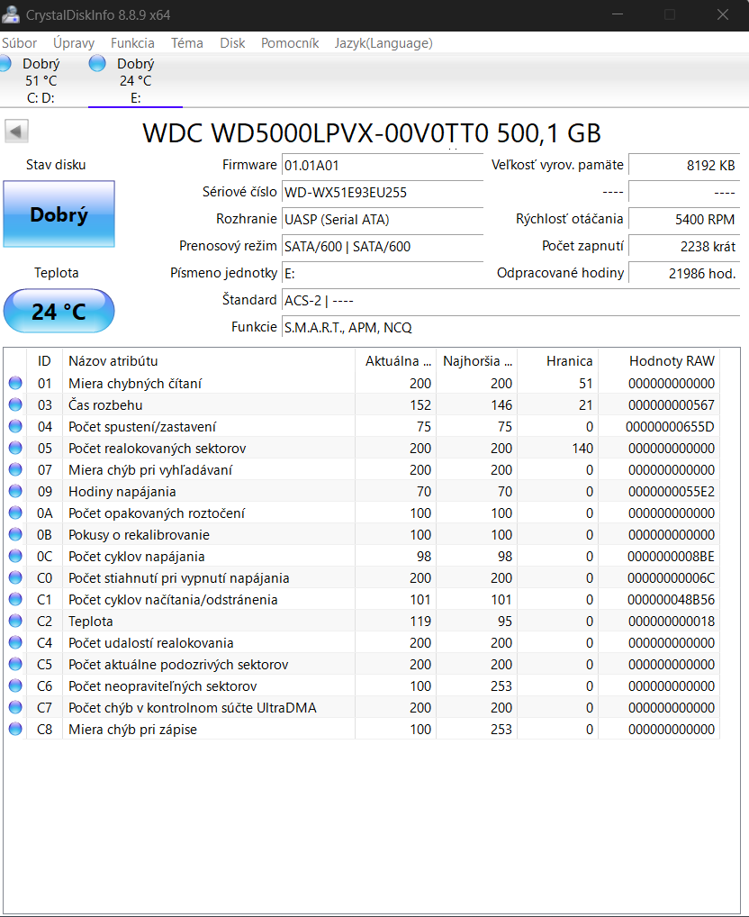This screenshot has width=749, height=917.
Task: Click the blue status orb for C: D: disk
Action: [x=5, y=63]
